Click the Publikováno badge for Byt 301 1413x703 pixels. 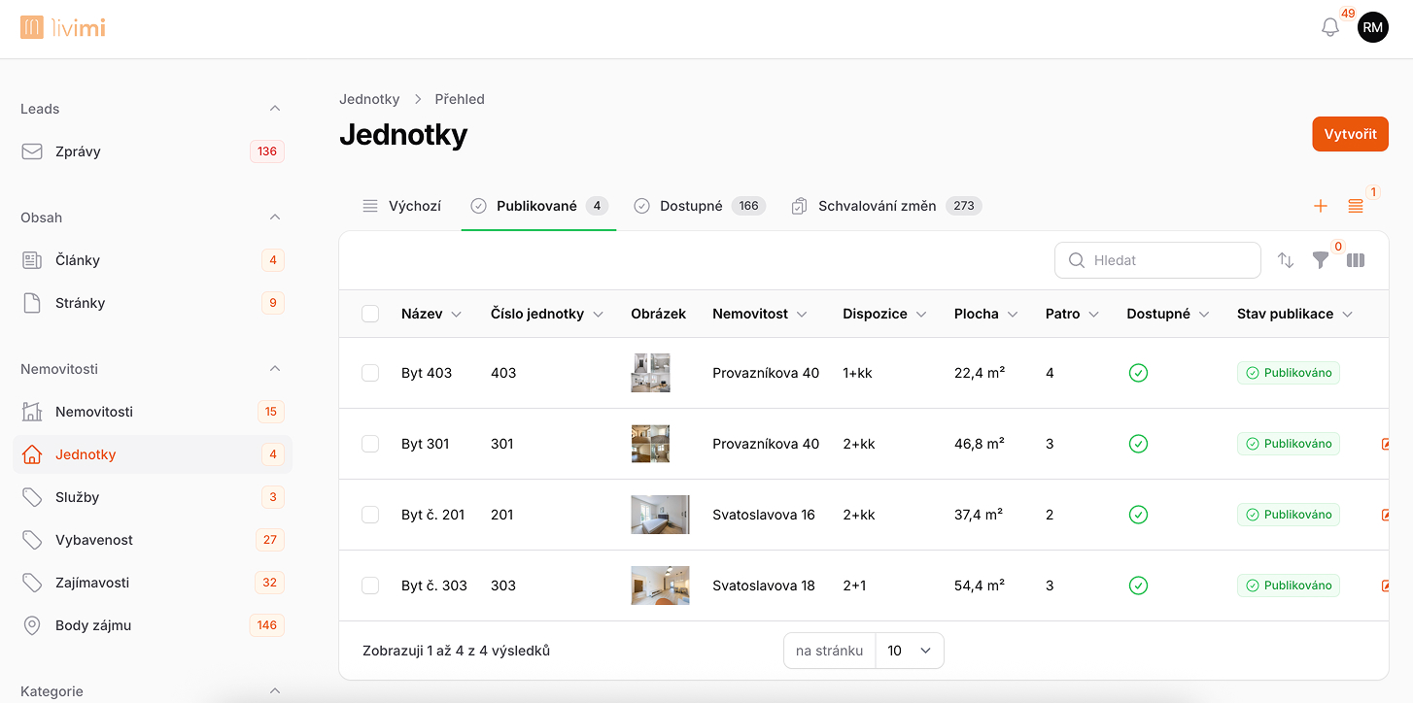(1288, 444)
